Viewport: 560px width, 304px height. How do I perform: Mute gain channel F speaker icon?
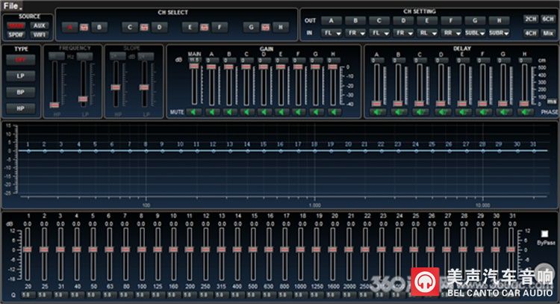point(299,112)
